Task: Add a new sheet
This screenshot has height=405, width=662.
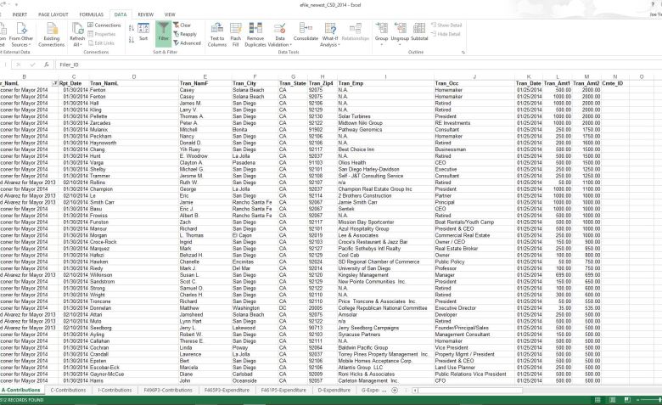Action: [395, 391]
